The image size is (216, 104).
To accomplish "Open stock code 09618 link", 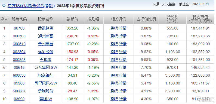I will click(19, 67).
